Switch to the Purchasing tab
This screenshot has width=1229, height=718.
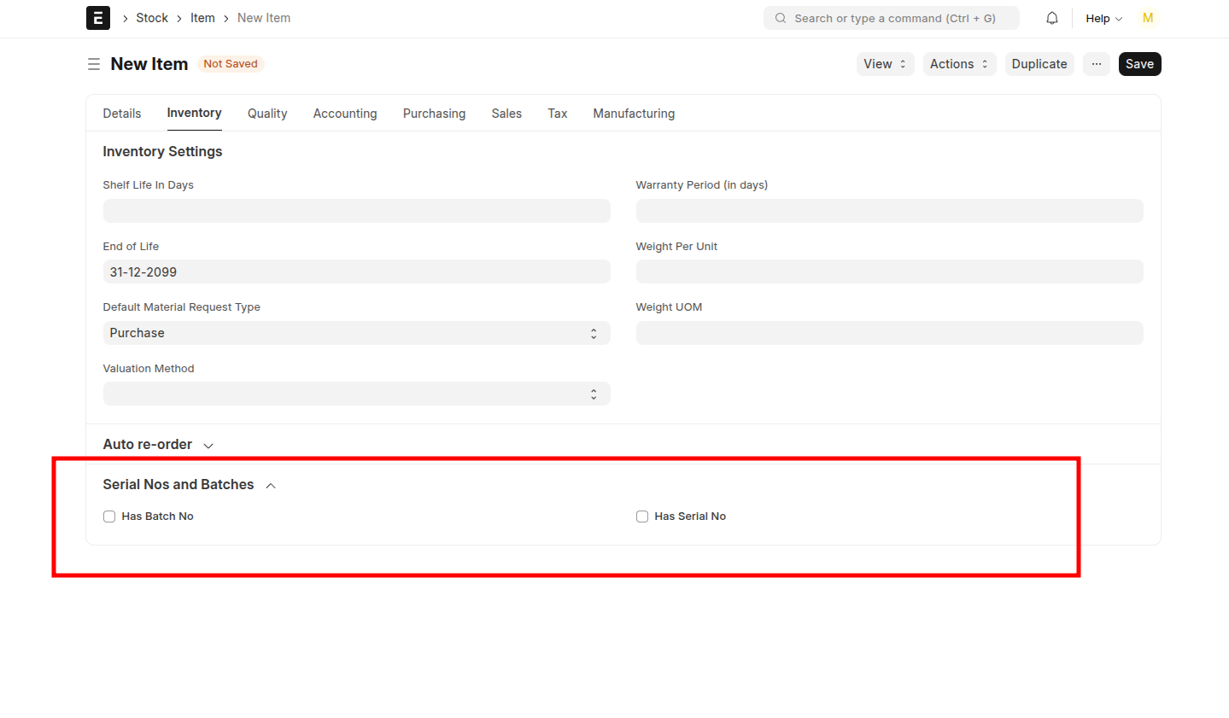[x=434, y=114]
